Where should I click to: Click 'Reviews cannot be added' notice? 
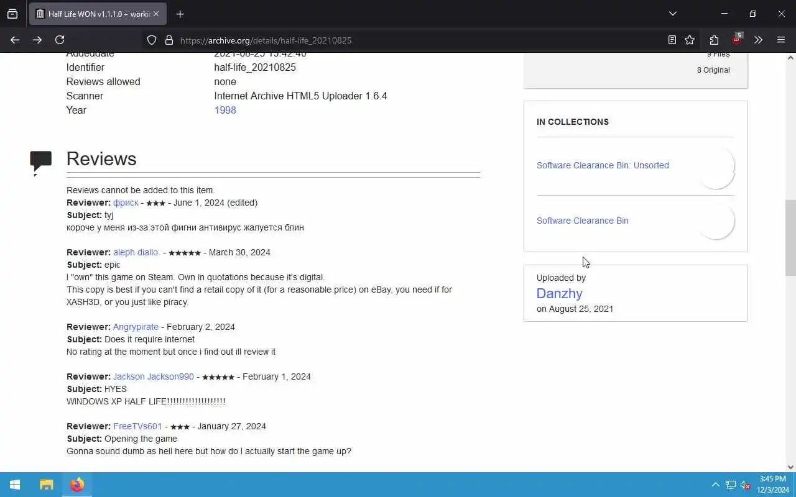coord(141,190)
